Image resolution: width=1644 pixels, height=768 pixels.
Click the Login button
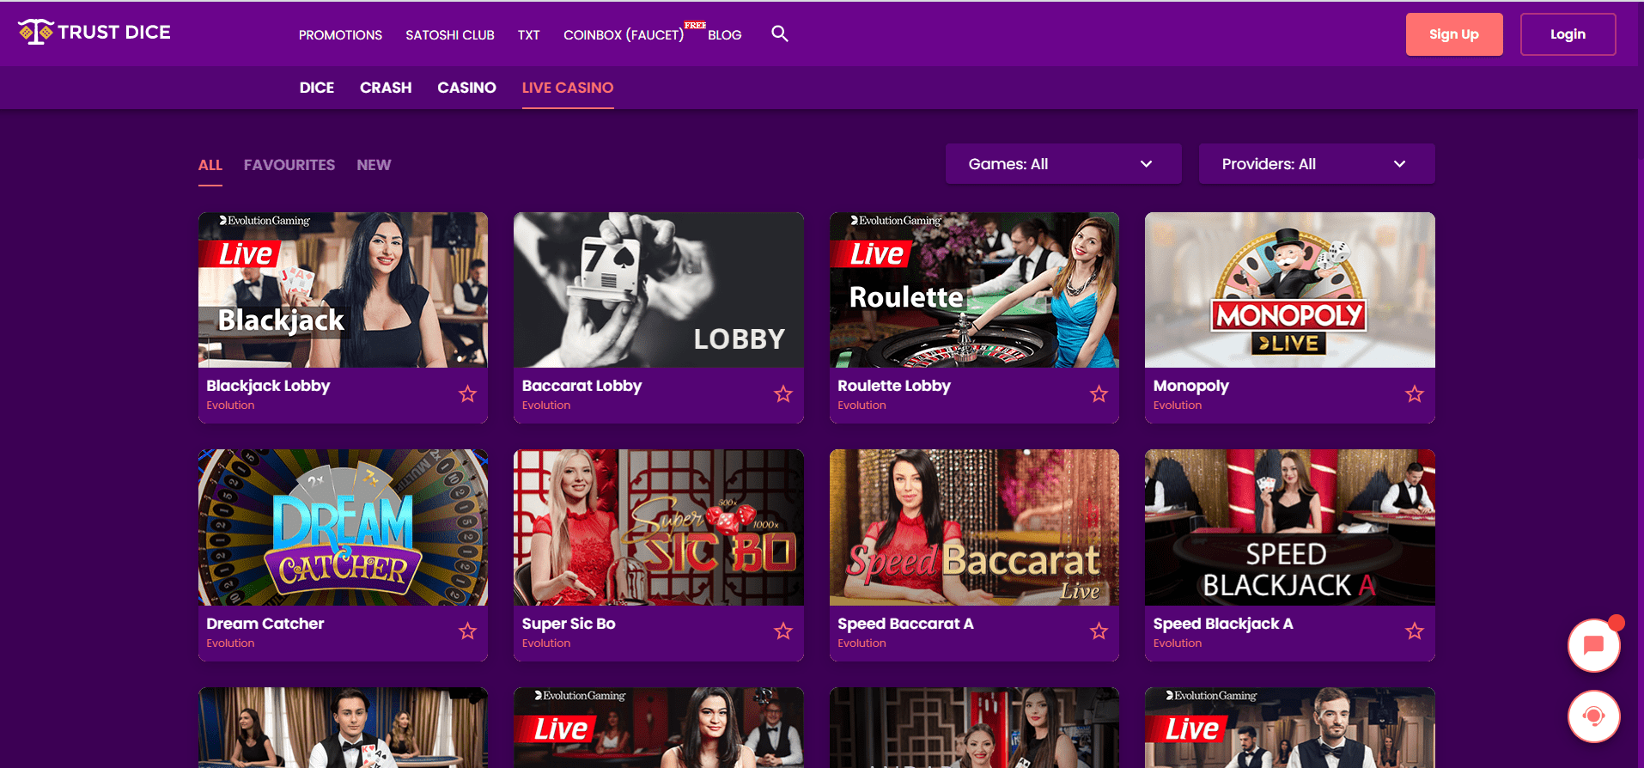coord(1568,34)
